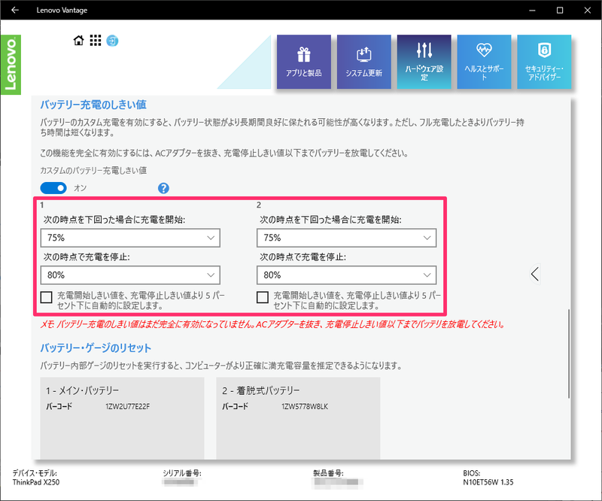Select the 2 - 着脱式バッテリー card
The image size is (602, 501).
pyautogui.click(x=298, y=418)
